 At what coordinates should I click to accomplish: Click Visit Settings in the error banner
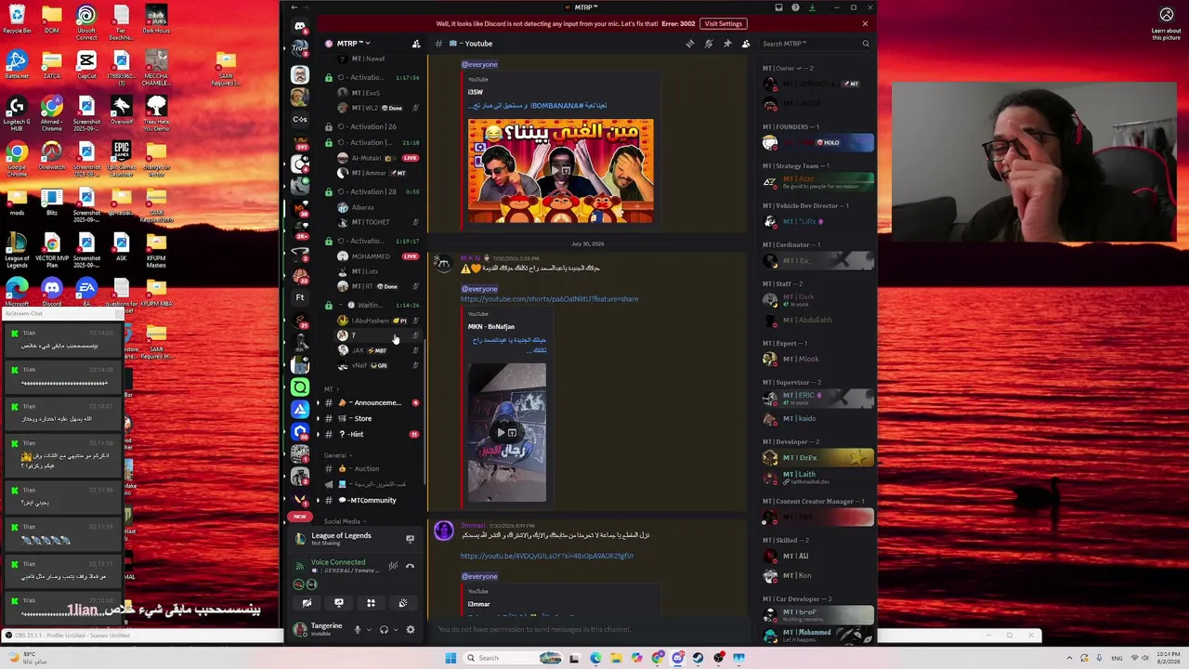pyautogui.click(x=723, y=24)
